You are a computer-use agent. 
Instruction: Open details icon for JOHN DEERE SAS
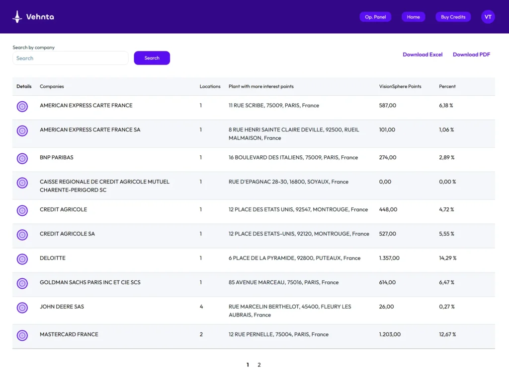22,308
